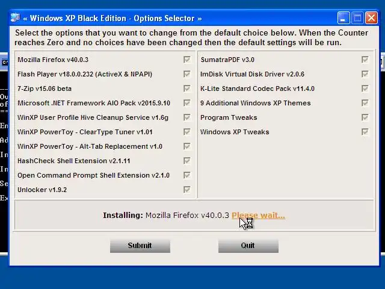Click the 'Program Tweaks' label
This screenshot has width=385, height=289.
pos(229,117)
